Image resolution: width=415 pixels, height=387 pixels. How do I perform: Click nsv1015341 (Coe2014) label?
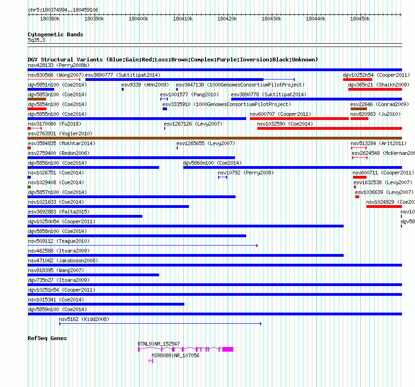56,300
